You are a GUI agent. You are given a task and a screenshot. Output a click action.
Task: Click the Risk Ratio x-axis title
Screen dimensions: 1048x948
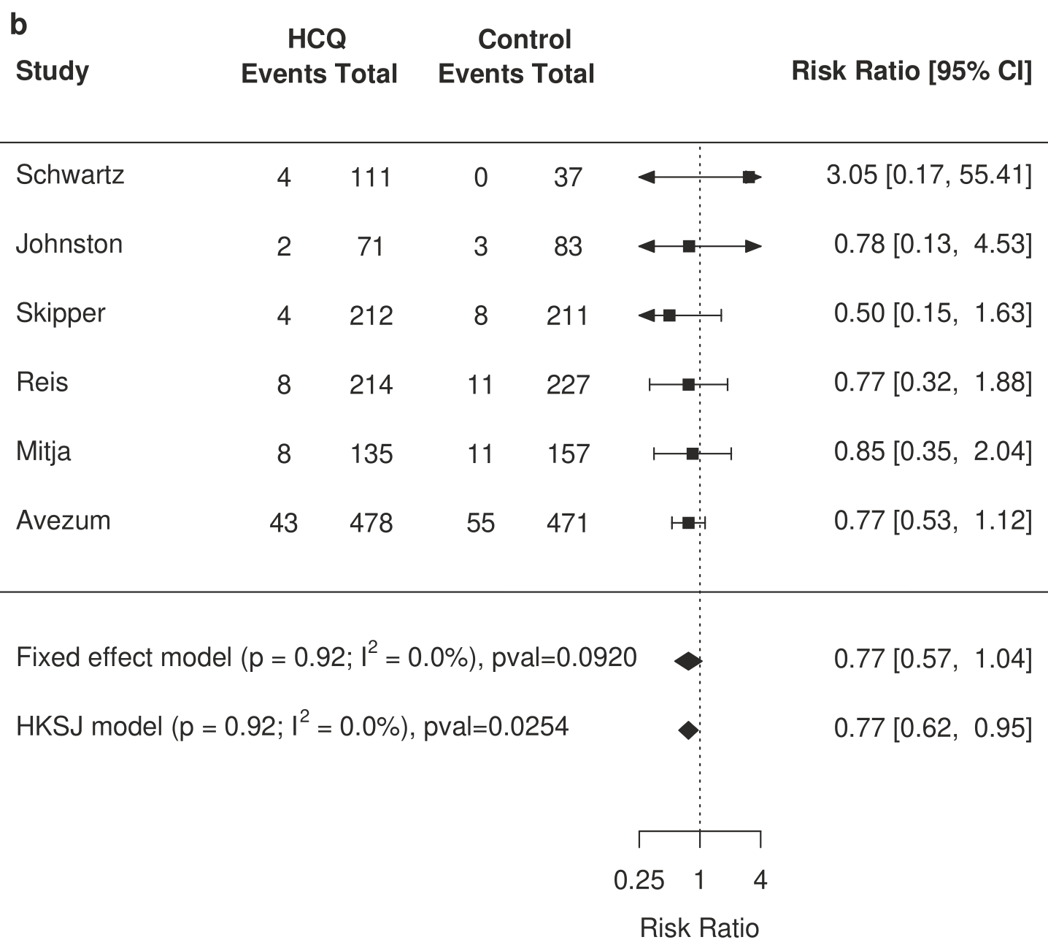coord(699,928)
